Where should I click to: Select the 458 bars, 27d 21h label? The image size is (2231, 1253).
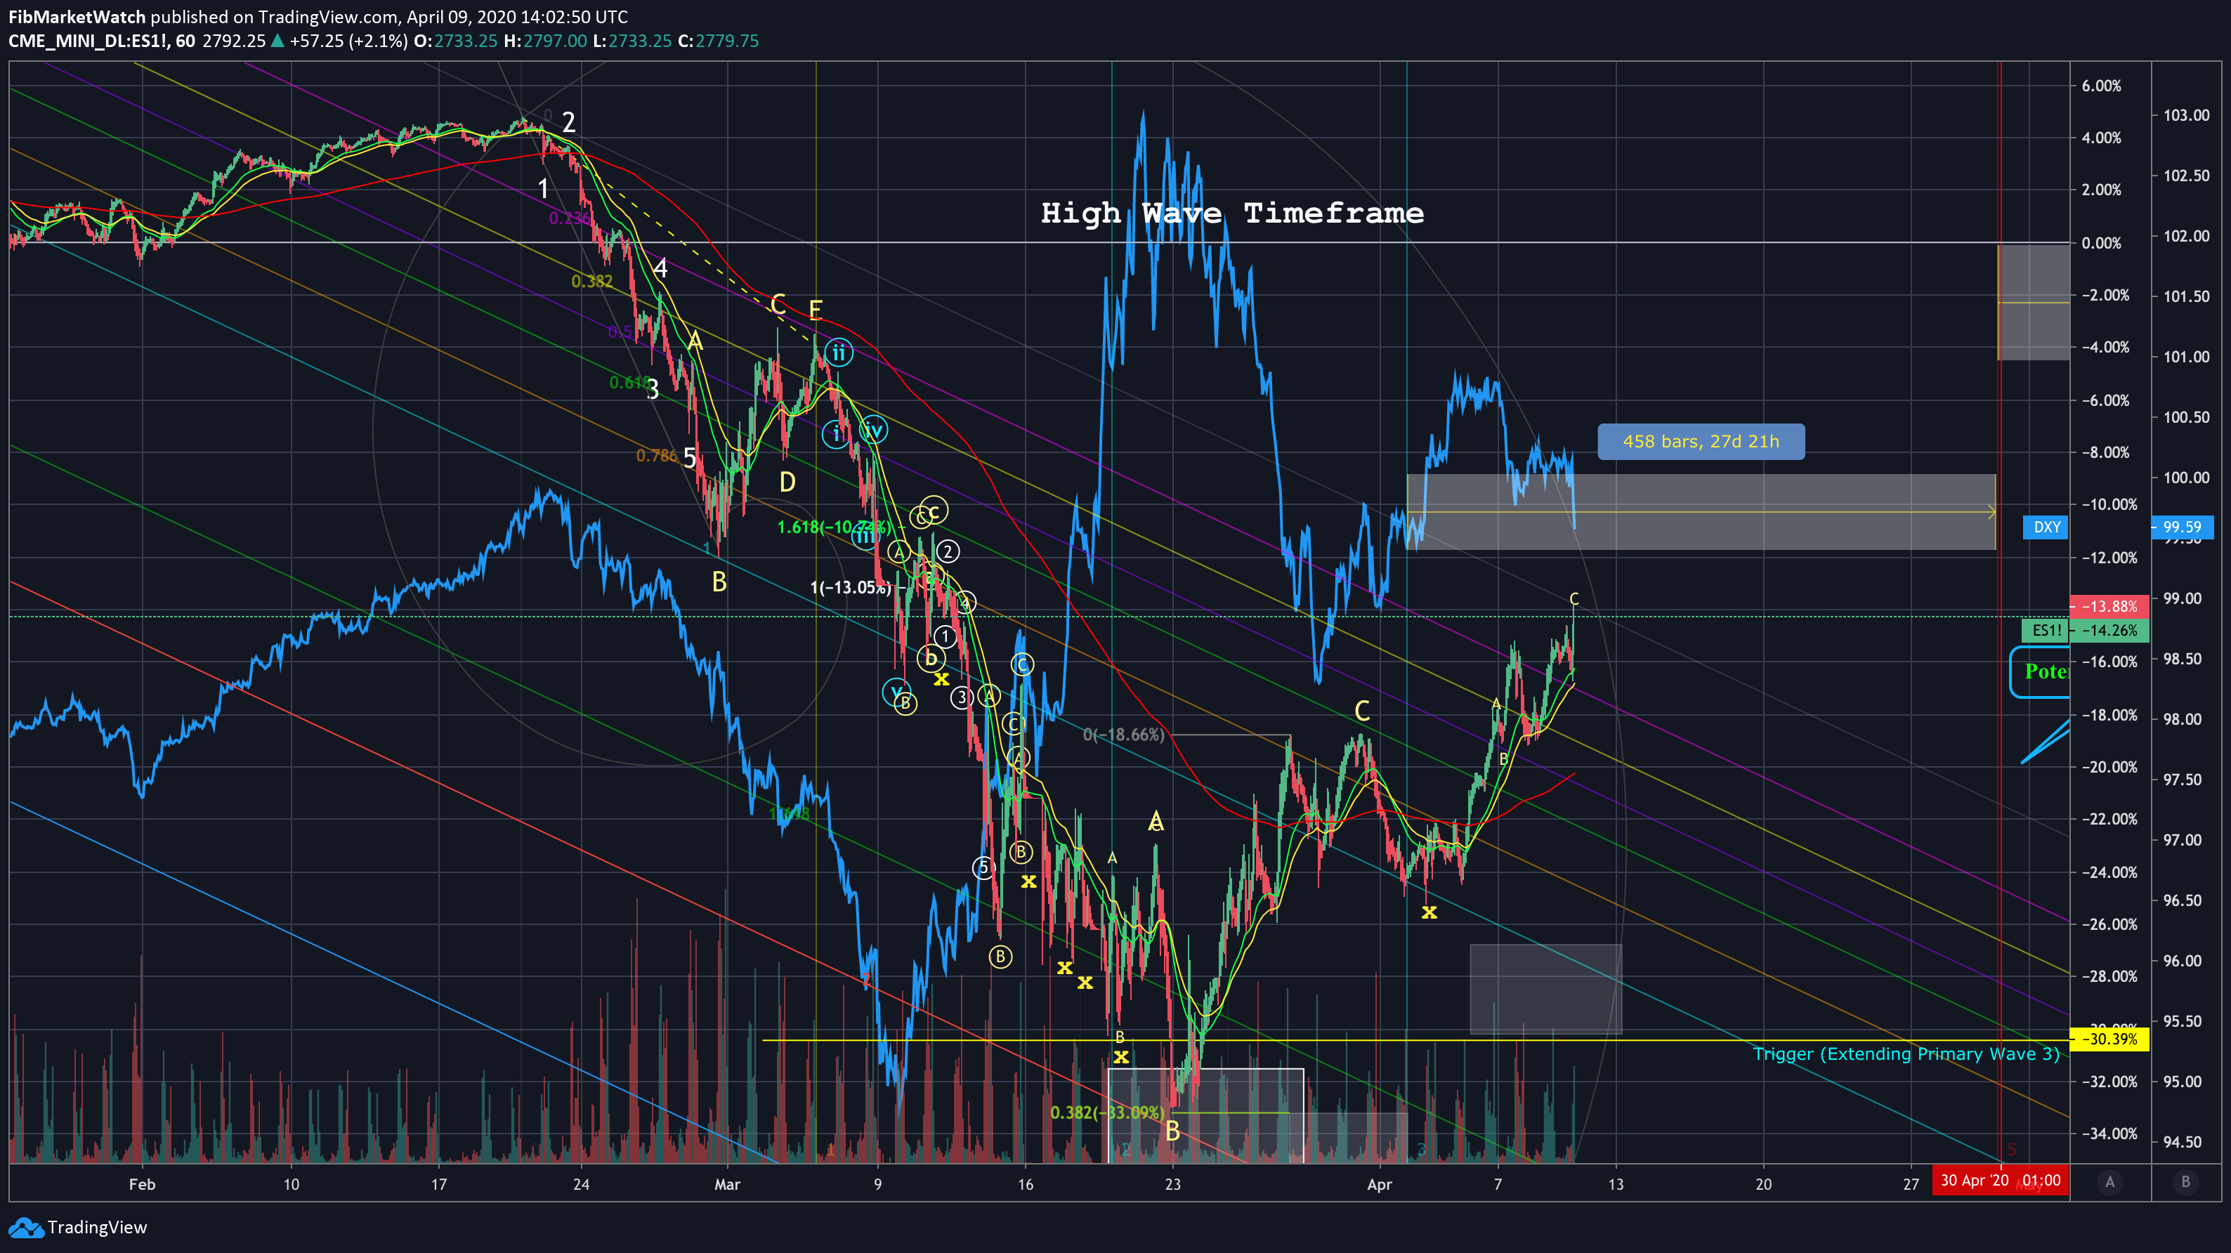pos(1701,442)
